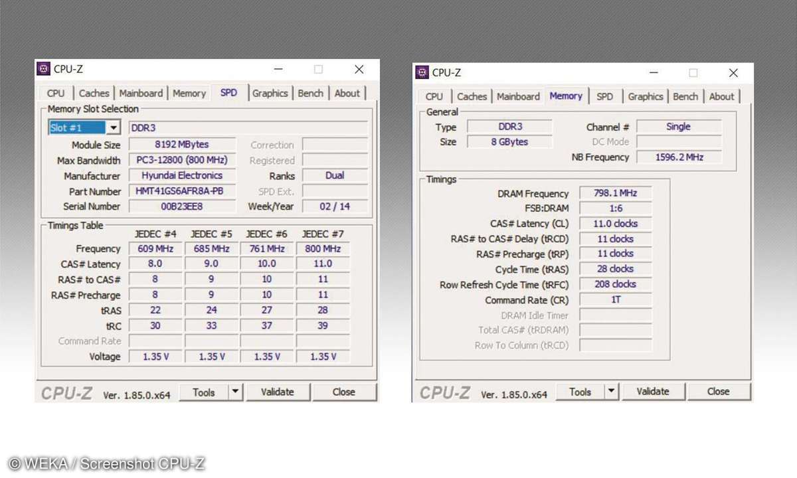Expand Tools dropdown arrow in the right window
Image resolution: width=797 pixels, height=478 pixels.
click(612, 392)
